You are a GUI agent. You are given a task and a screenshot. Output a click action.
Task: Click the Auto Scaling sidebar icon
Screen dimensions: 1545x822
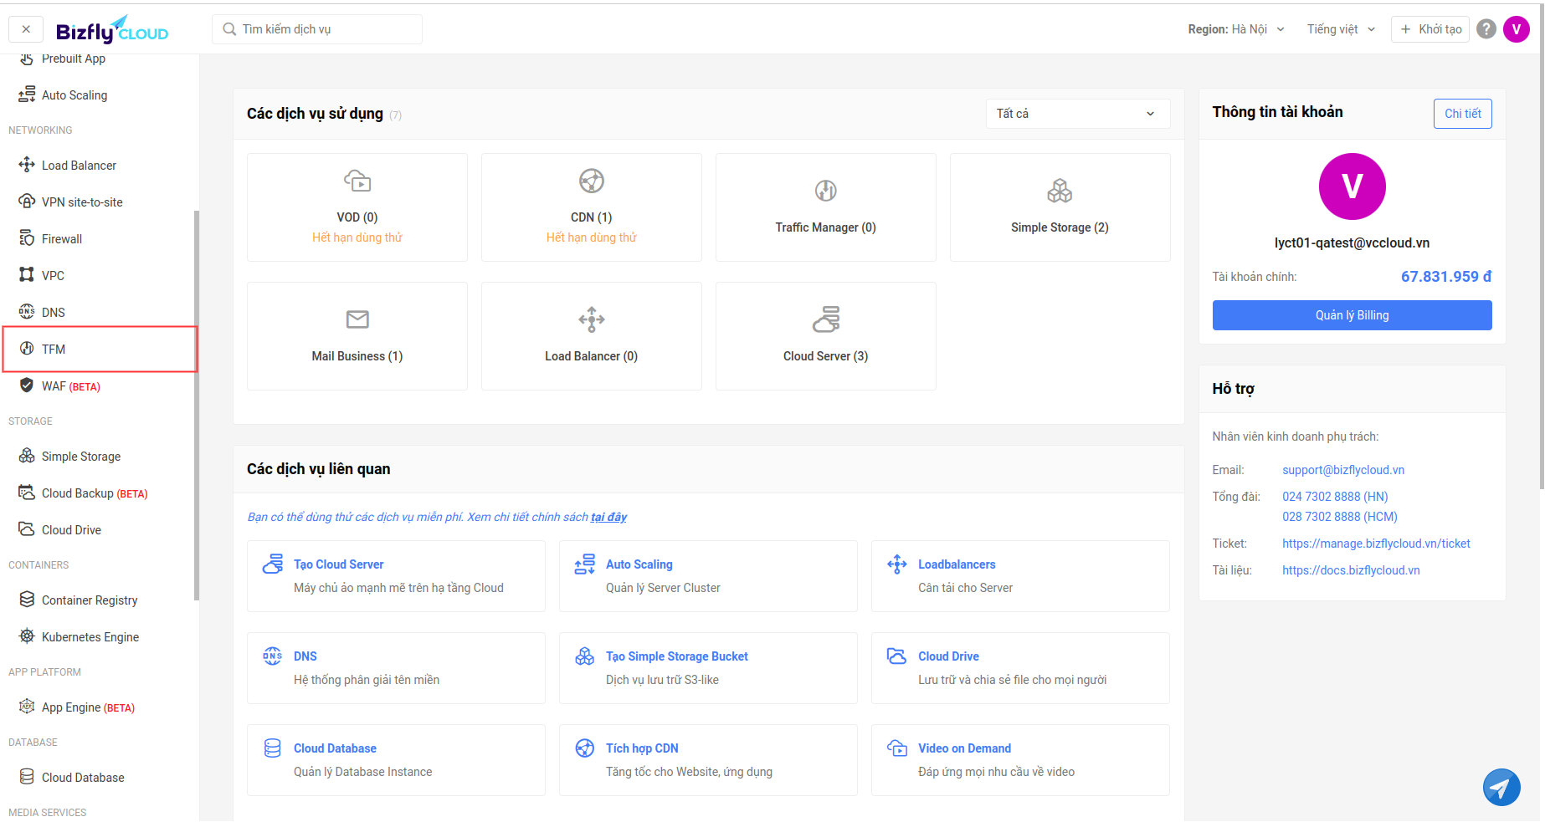click(27, 94)
